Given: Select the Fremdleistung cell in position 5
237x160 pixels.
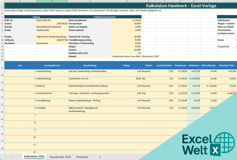Looking at the screenshot, I should coord(52,103).
